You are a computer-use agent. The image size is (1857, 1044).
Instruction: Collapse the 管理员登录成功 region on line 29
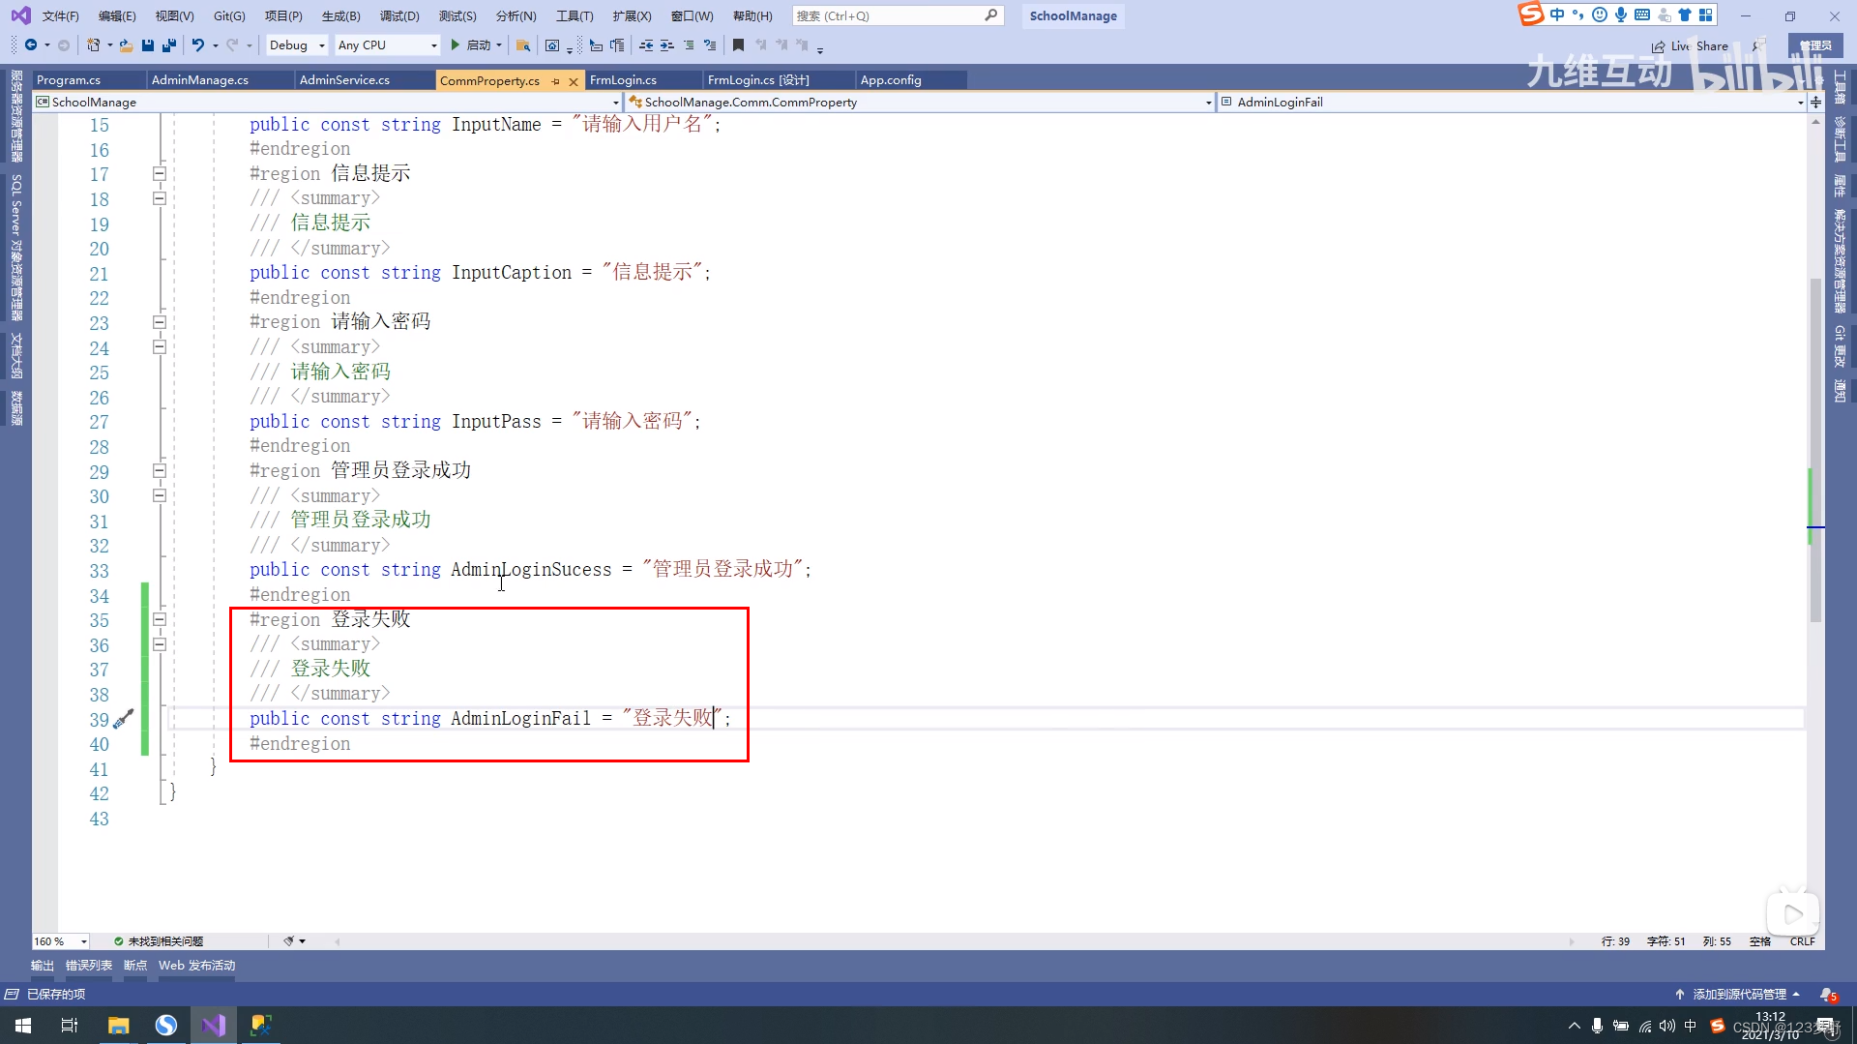pyautogui.click(x=160, y=471)
